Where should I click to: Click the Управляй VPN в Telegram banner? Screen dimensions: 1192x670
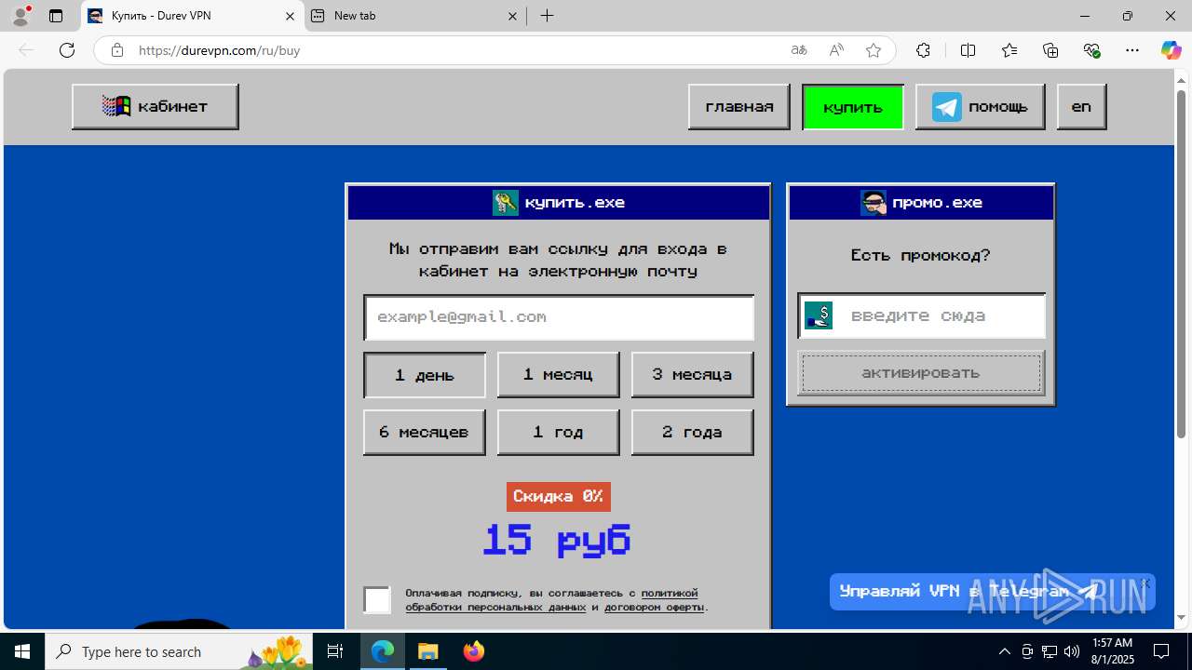pyautogui.click(x=993, y=591)
